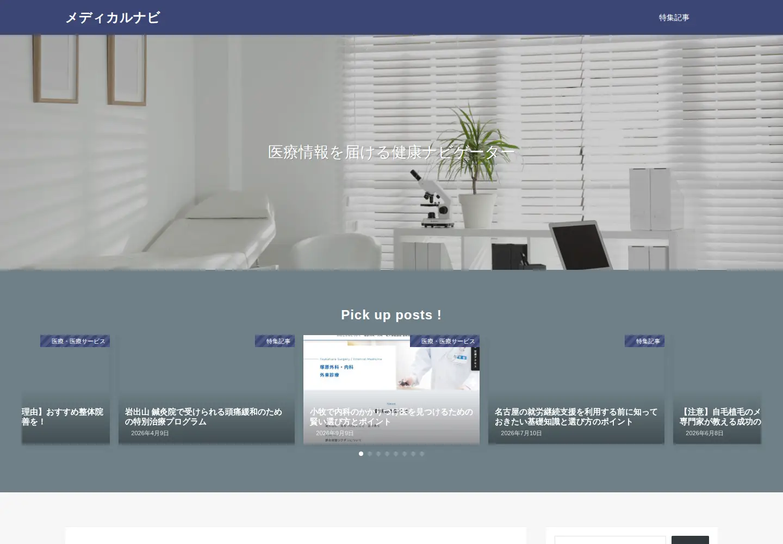Select 特集記事 tag on the 名古屋 就労継続支援 card
The height and width of the screenshot is (544, 783).
(x=644, y=341)
